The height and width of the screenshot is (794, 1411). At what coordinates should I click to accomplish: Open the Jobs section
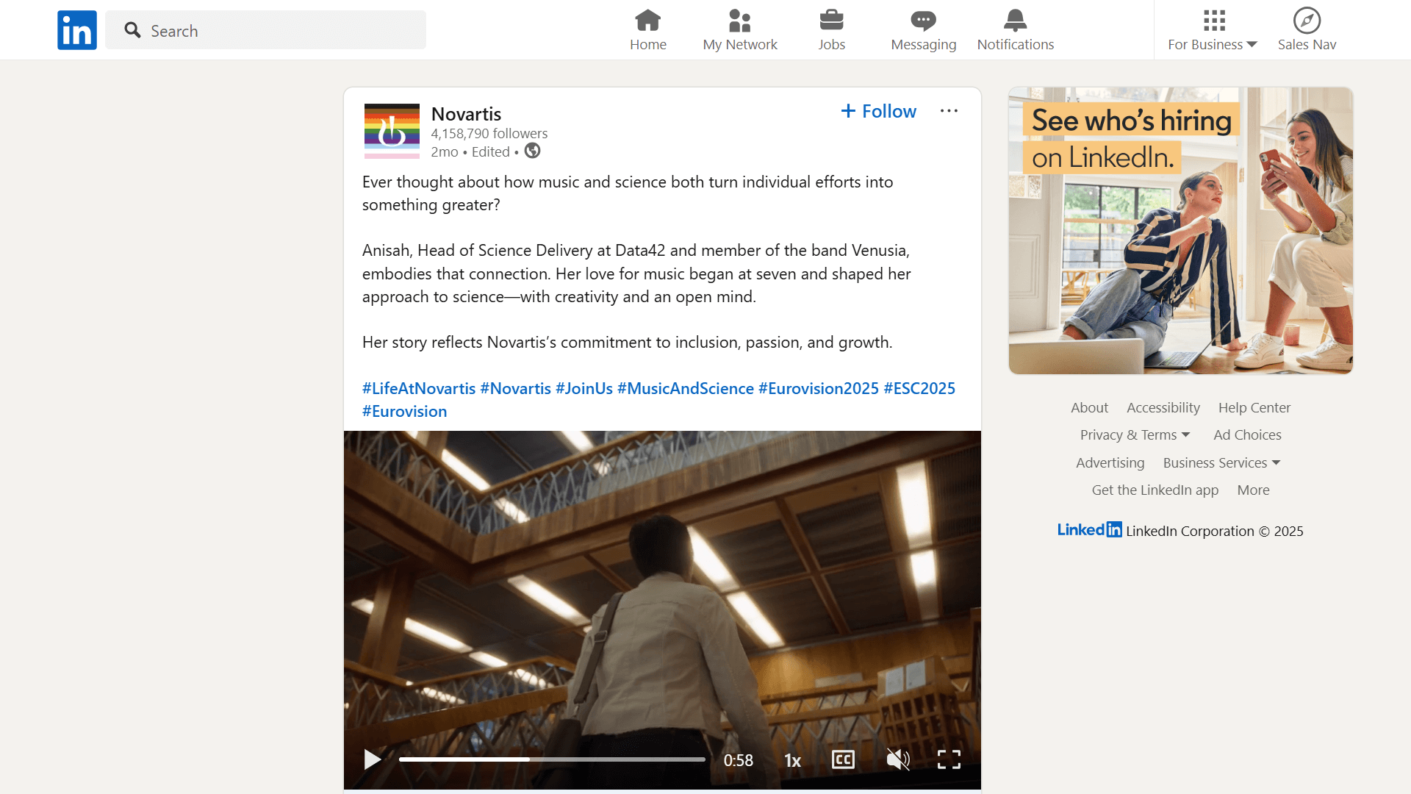tap(831, 29)
